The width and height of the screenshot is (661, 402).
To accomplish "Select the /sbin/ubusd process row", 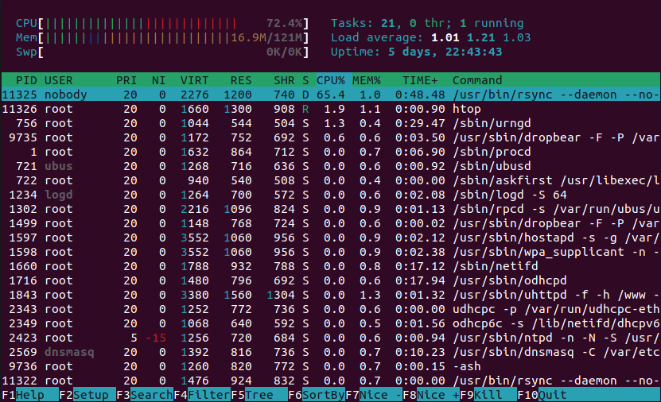I will [331, 166].
